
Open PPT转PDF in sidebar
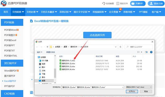point(10,86)
